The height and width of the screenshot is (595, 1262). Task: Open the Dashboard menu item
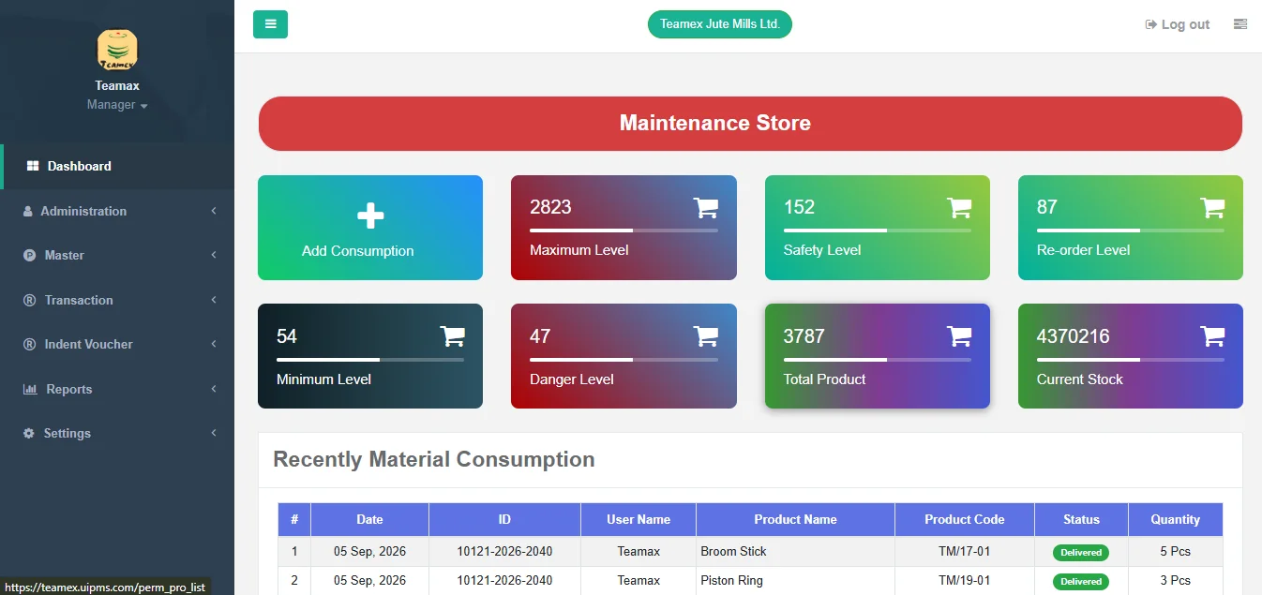coord(117,166)
